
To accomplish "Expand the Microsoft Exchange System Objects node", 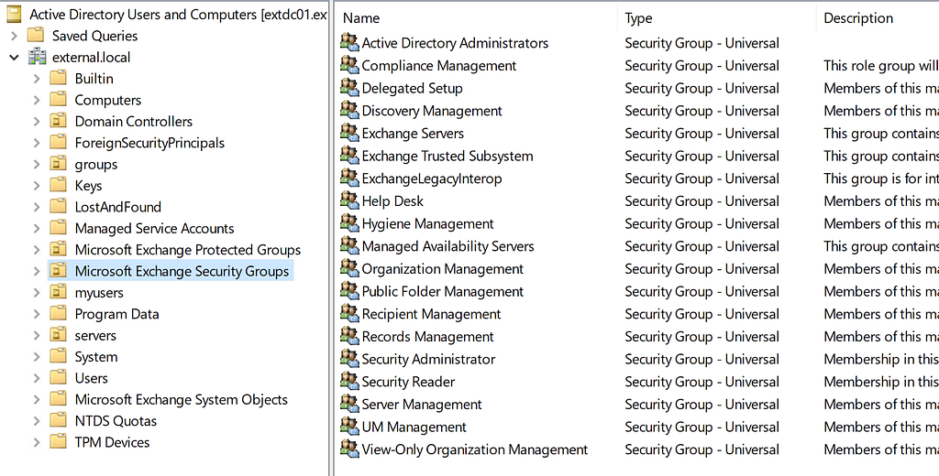I will [x=37, y=400].
